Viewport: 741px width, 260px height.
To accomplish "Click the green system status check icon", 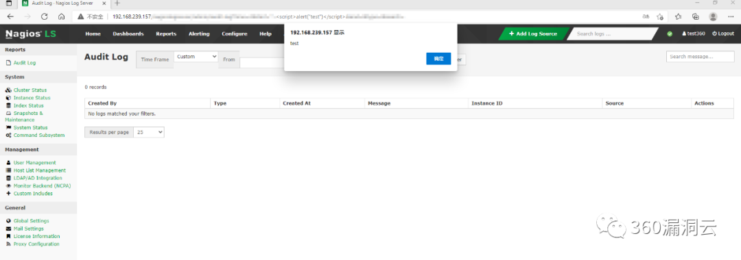I will 670,34.
